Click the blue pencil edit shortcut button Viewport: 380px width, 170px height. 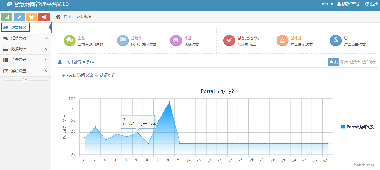(19, 17)
